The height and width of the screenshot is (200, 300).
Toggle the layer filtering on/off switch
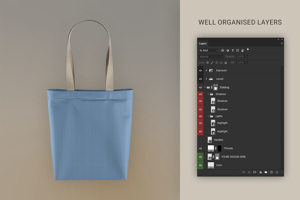click(x=248, y=50)
